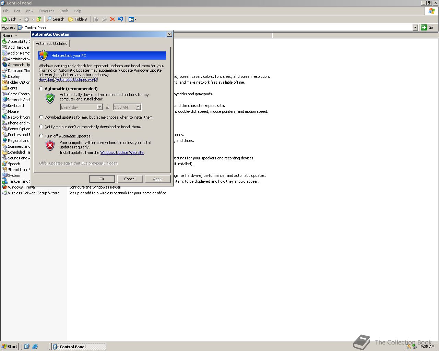The width and height of the screenshot is (439, 351).
Task: Click Show Desktop quick launch icon
Action: pos(27,347)
